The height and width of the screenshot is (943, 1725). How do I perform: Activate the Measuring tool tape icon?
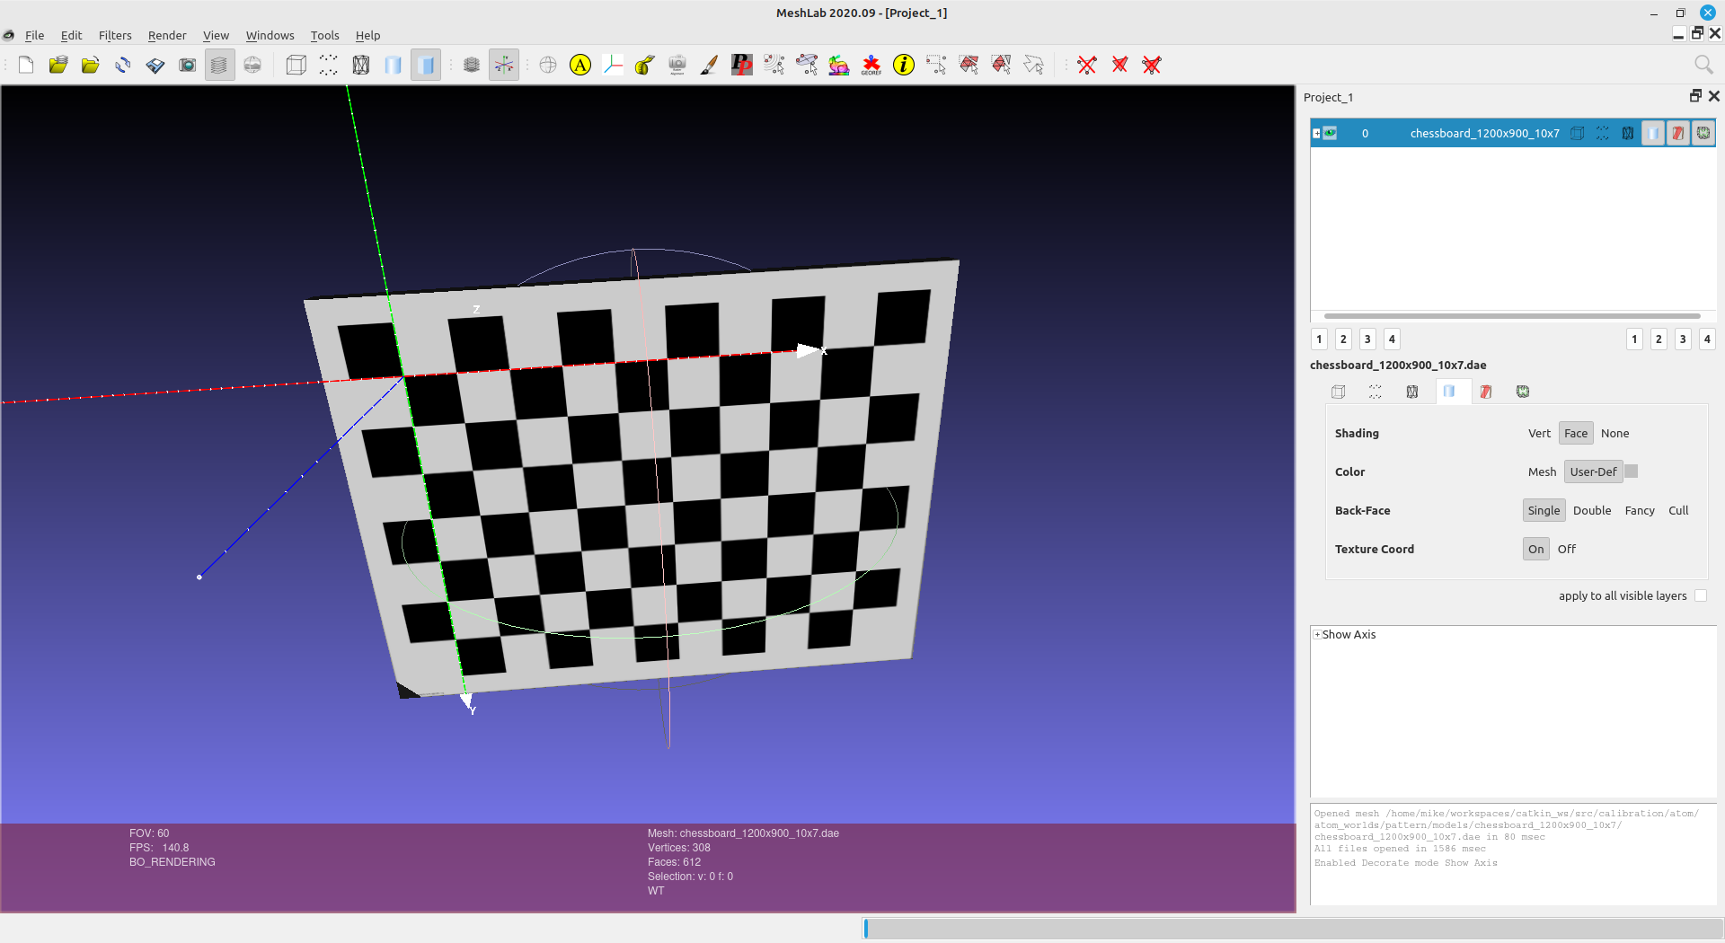click(645, 65)
